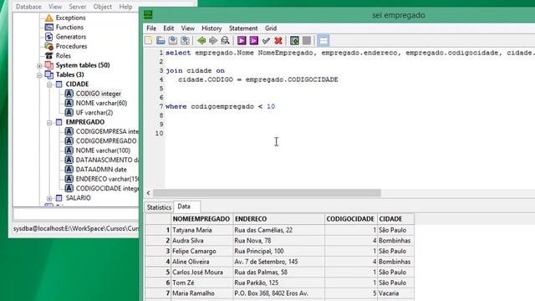Click the Save As toolbar icon
The image size is (535, 301).
186,41
